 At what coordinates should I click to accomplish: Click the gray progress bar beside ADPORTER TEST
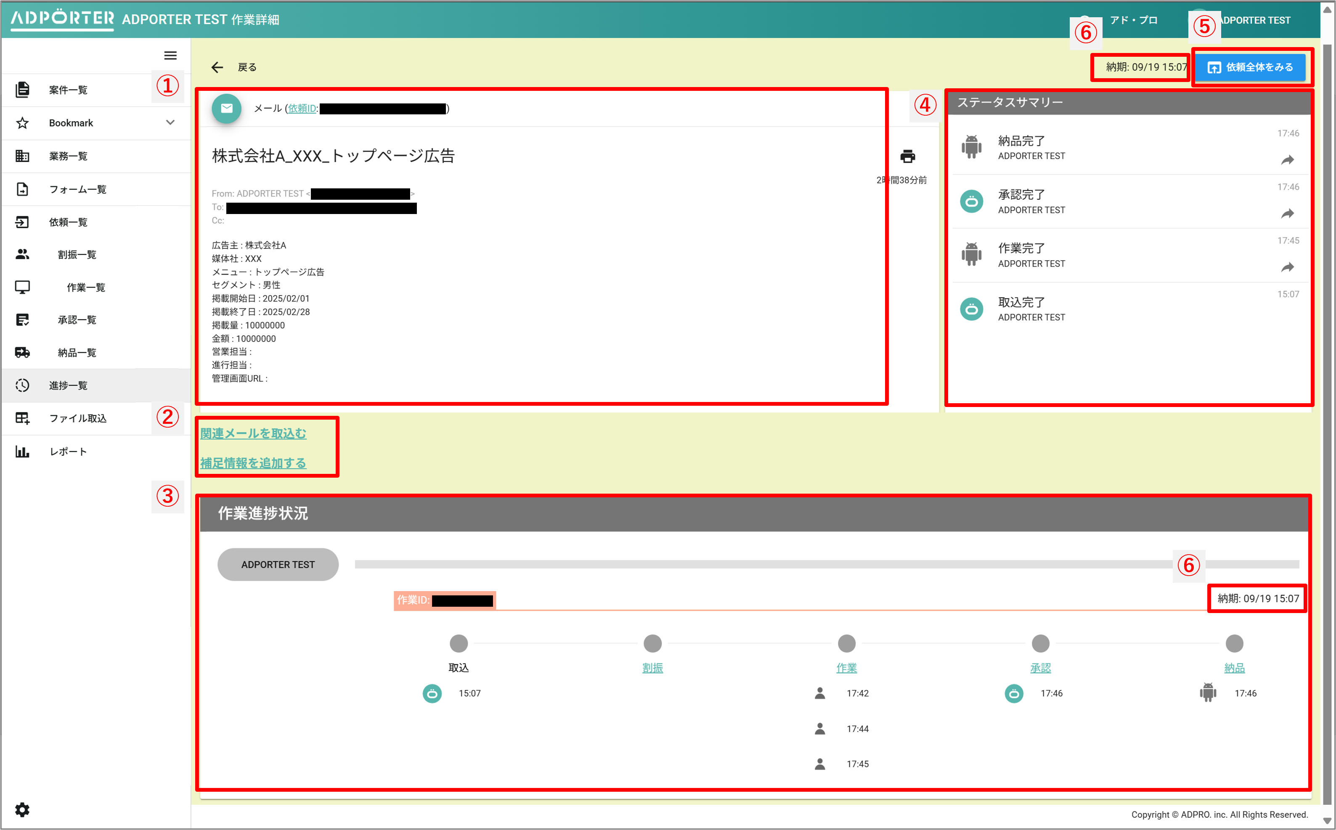coord(763,564)
